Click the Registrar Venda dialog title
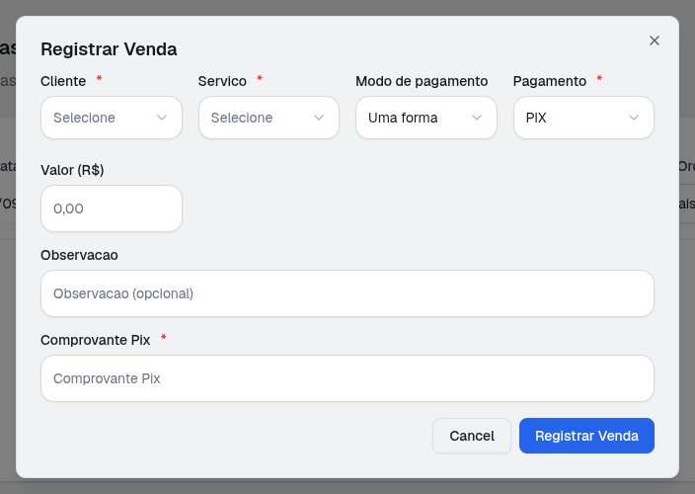The image size is (695, 494). pyautogui.click(x=109, y=49)
